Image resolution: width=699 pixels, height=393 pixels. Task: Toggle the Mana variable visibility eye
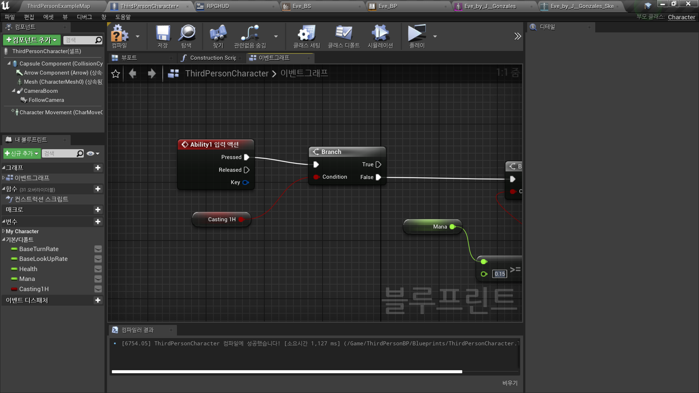point(98,279)
